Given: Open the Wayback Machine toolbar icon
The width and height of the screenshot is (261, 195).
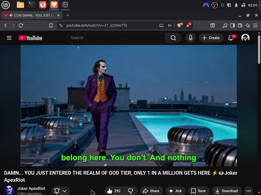Looking at the screenshot, I should (213, 25).
